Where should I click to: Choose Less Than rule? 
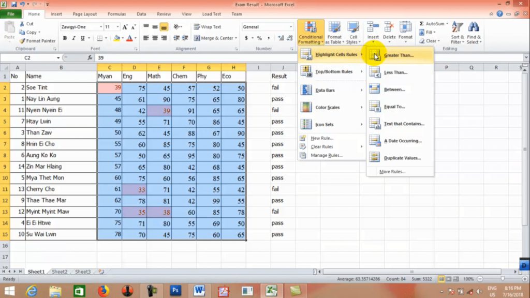point(400,72)
